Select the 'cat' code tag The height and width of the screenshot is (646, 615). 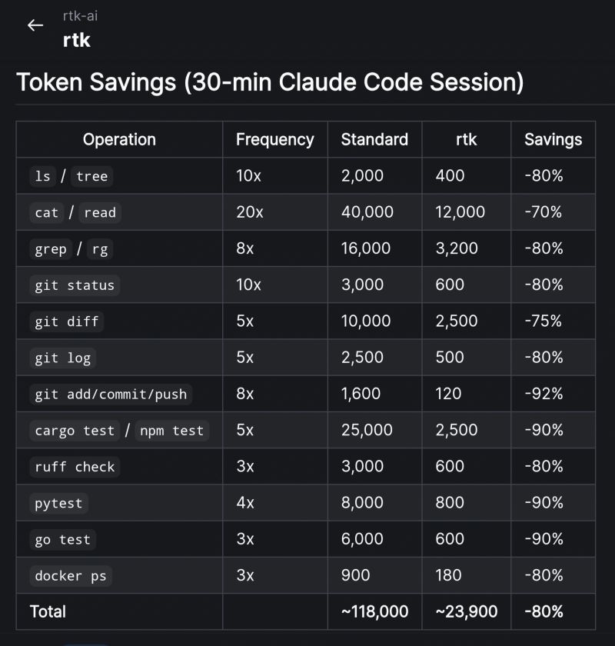pyautogui.click(x=47, y=212)
